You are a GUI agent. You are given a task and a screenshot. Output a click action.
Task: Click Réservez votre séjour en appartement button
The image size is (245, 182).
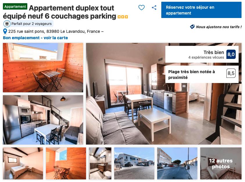point(201,10)
